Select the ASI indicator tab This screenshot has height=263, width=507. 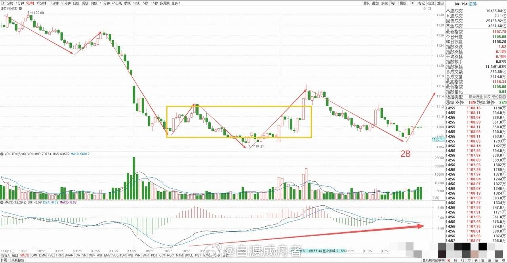(100, 255)
